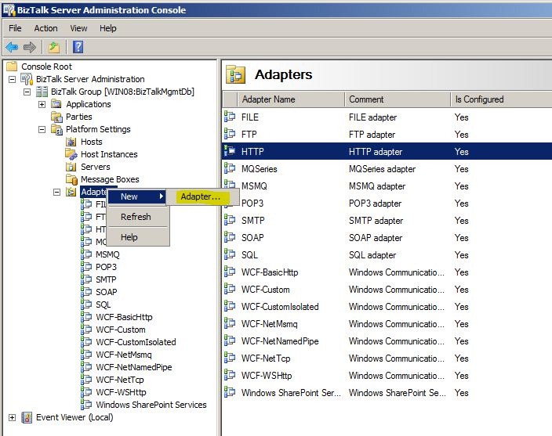This screenshot has width=552, height=436.
Task: Click the SMTP adapter icon in list
Action: [230, 220]
